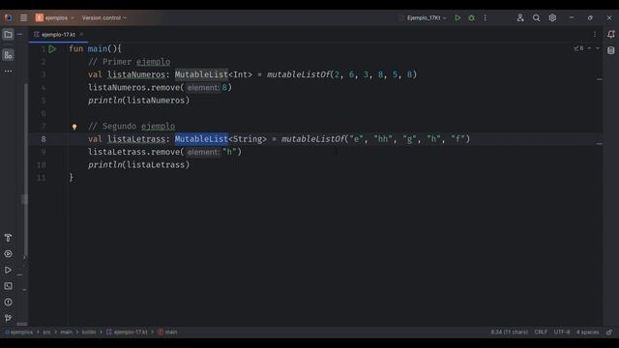Open the 4 spaces indent settings
The width and height of the screenshot is (619, 348).
pos(587,333)
